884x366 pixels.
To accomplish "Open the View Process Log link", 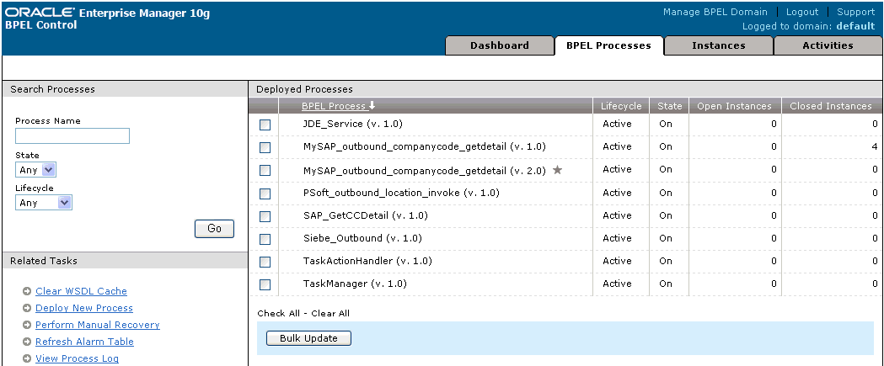I will tap(77, 358).
